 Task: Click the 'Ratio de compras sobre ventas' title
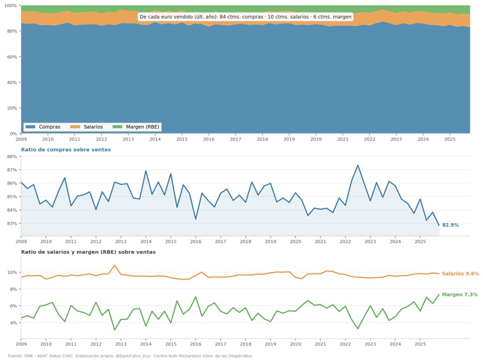66,150
